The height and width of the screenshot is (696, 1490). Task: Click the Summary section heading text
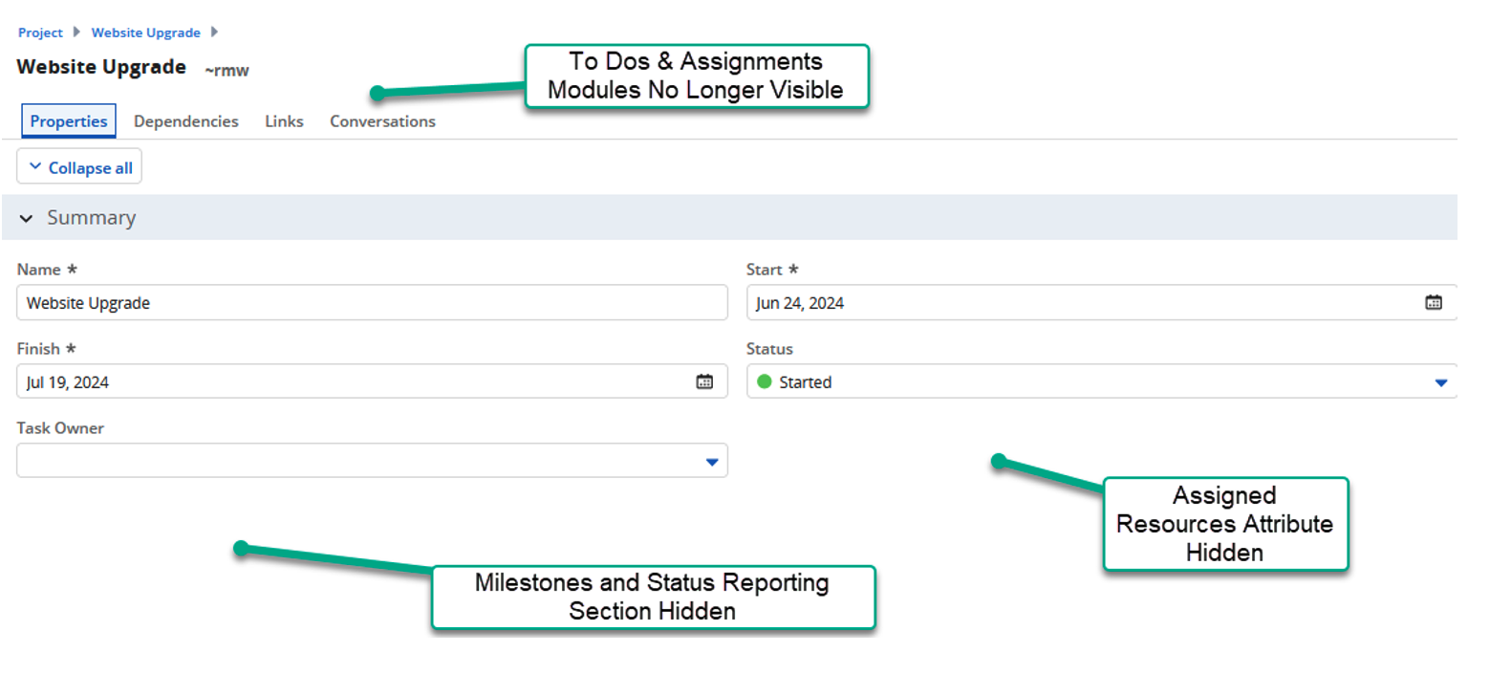(x=92, y=218)
